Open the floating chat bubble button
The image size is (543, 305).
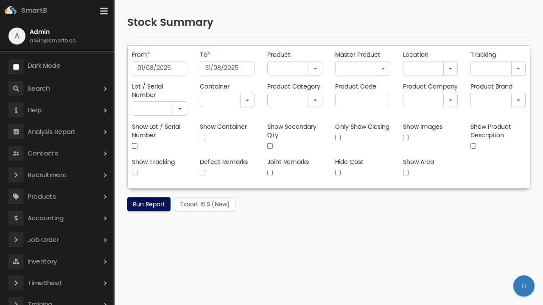tap(524, 286)
